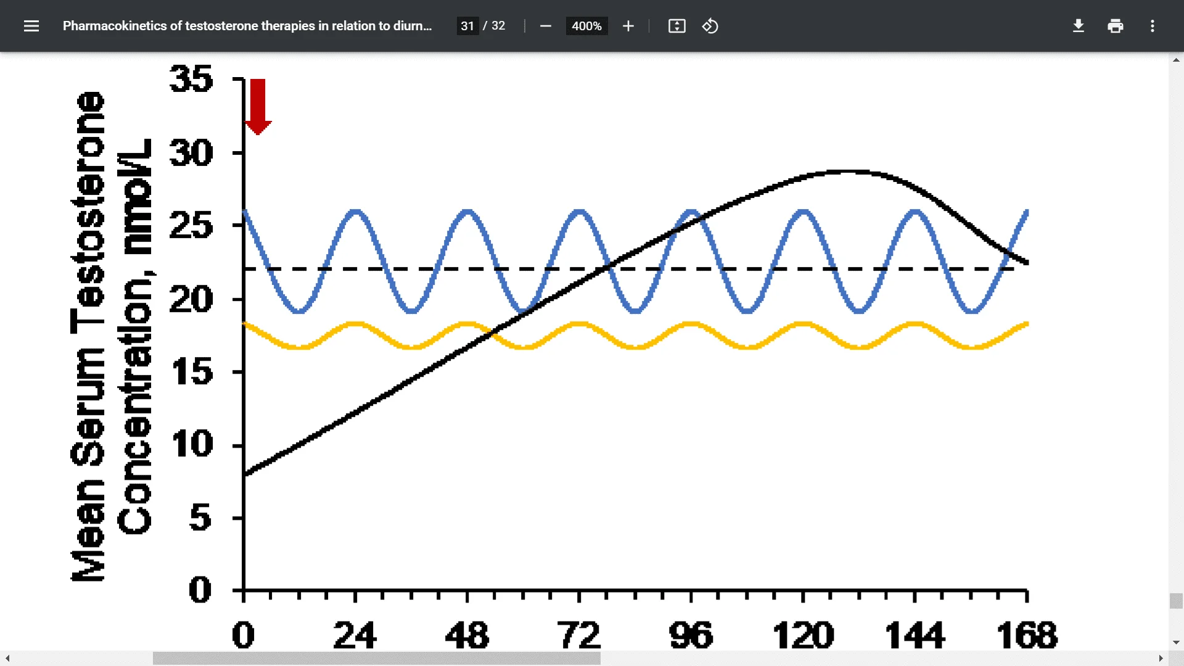Image resolution: width=1184 pixels, height=666 pixels.
Task: Click the zoom out minus button
Action: point(545,26)
